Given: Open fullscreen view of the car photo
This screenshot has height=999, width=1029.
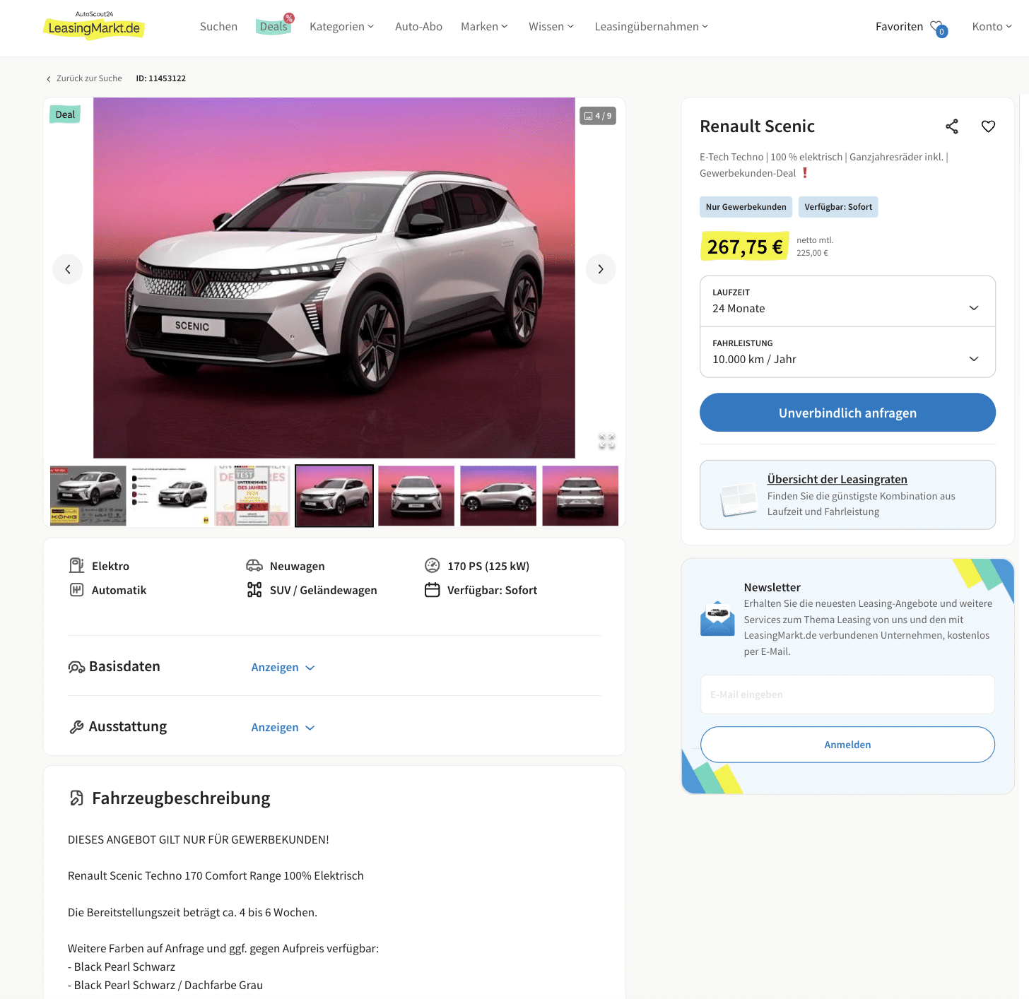Looking at the screenshot, I should click(x=607, y=441).
